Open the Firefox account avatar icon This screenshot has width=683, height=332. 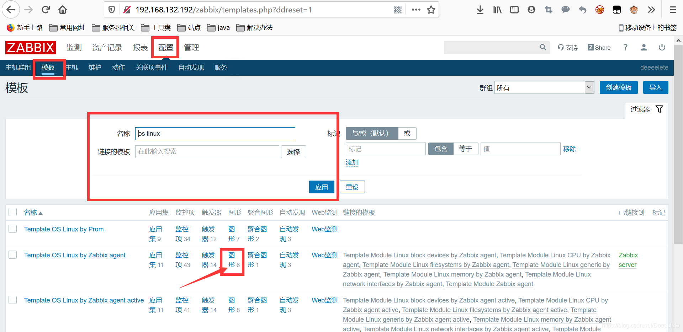[x=531, y=10]
